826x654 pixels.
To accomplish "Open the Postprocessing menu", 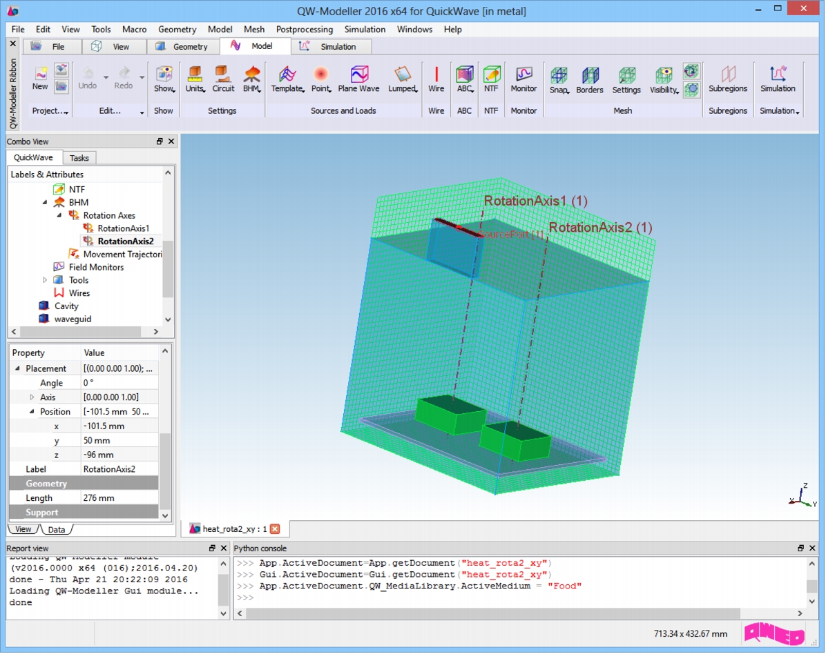I will point(305,30).
